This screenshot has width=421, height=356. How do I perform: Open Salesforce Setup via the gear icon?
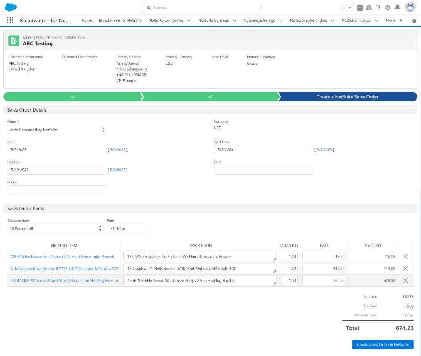388,7
